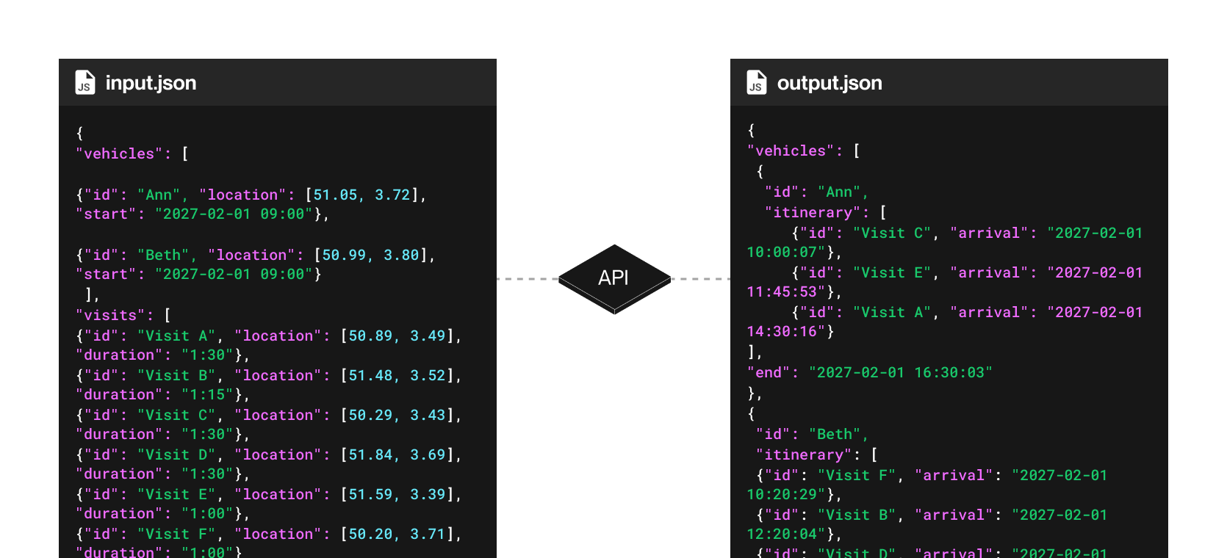Click "Visit E" in Ann's itinerary
Viewport: 1227px width, 558px height.
[x=892, y=272]
